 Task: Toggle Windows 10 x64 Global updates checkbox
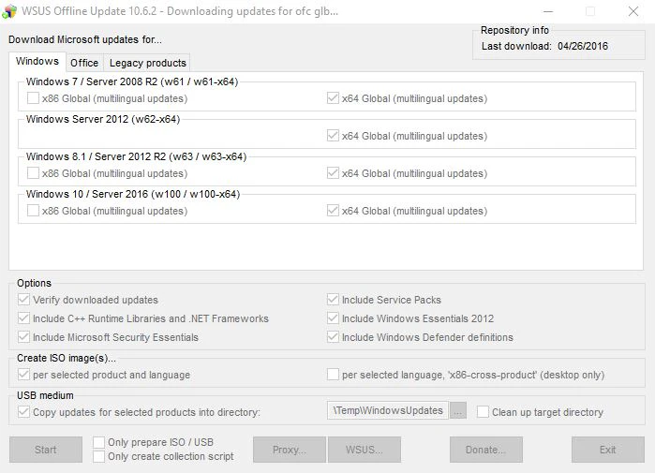334,211
